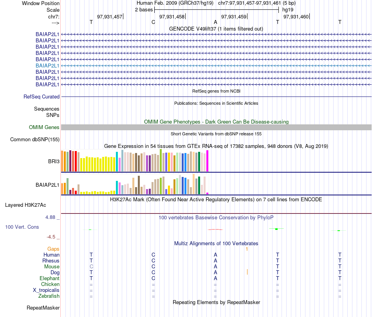Click the ---> strand direction arrow label
372x317 pixels.
click(55, 23)
